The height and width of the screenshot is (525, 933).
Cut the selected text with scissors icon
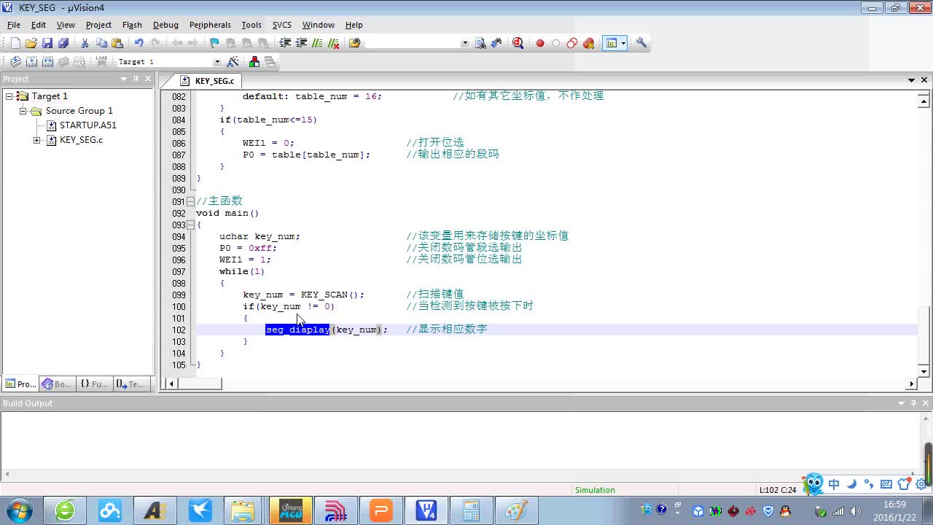[x=85, y=43]
